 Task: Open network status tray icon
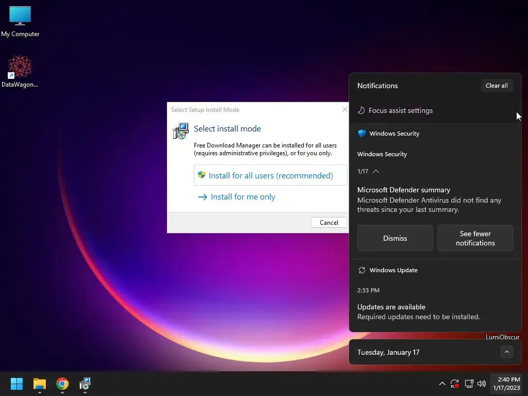tap(469, 384)
